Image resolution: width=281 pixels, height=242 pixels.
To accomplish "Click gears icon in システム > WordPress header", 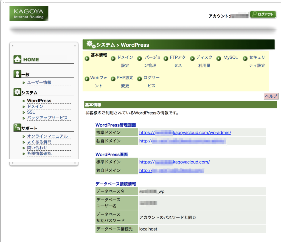I will [x=91, y=44].
